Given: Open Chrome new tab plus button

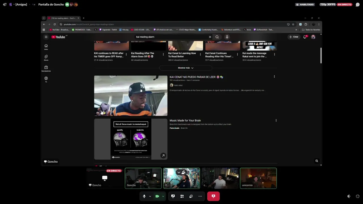Looking at the screenshot, I should pyautogui.click(x=83, y=18).
